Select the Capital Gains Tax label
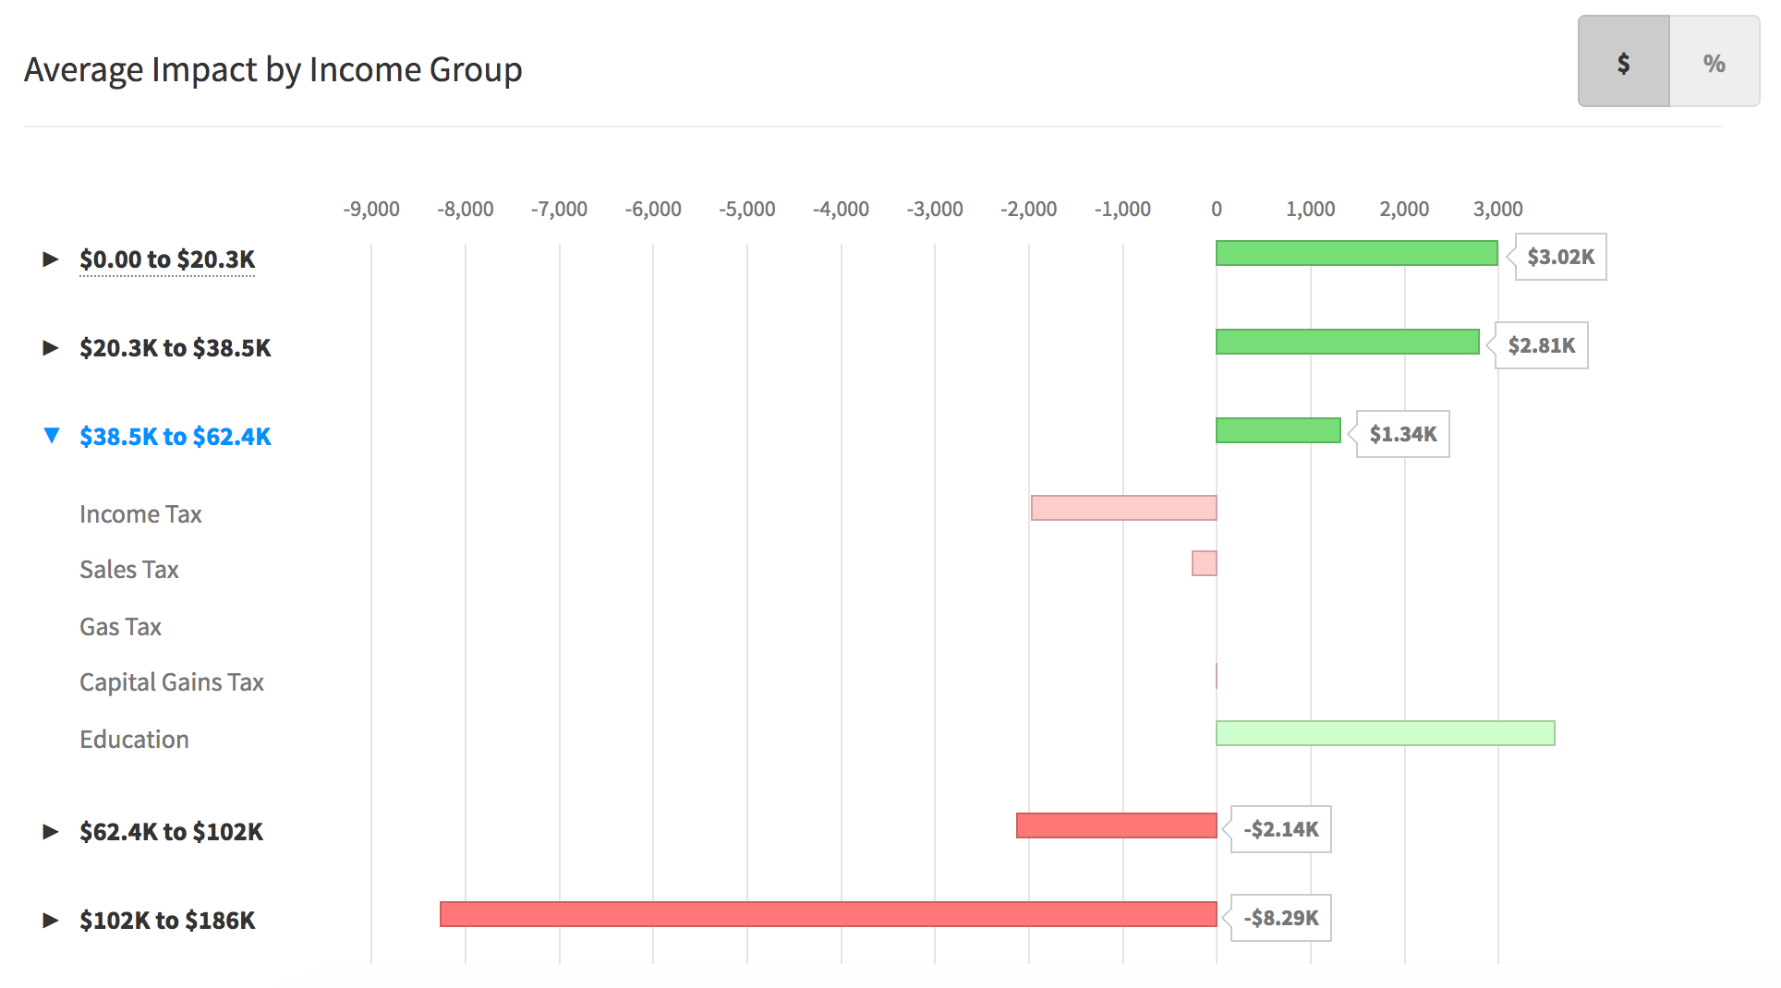This screenshot has width=1781, height=988. click(x=172, y=682)
